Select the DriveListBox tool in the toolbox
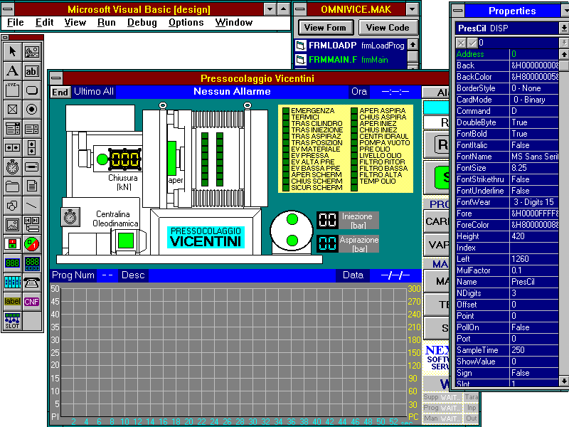 click(31, 167)
